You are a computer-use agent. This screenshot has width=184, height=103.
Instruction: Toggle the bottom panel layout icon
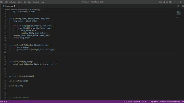point(164,2)
